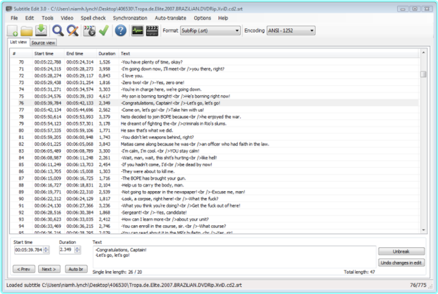The width and height of the screenshot is (438, 294).
Task: Click duration 3,300 in row 83
Action: click(104, 151)
